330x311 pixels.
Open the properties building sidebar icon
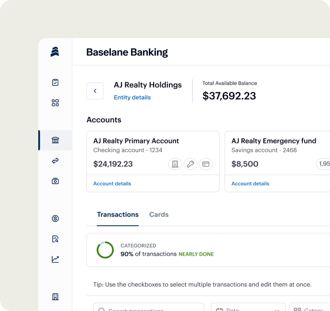pyautogui.click(x=55, y=297)
